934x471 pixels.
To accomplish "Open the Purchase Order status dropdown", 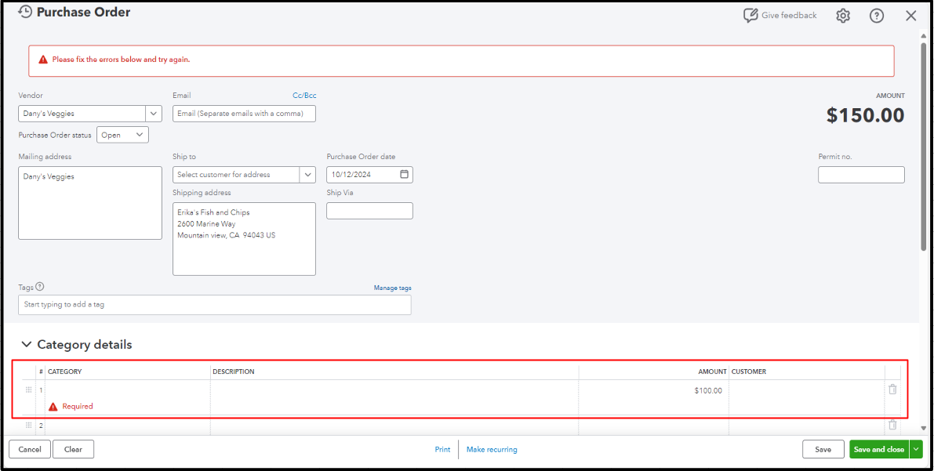I will [122, 135].
